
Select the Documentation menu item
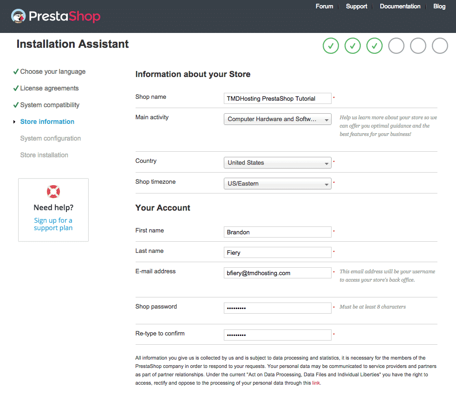[400, 6]
